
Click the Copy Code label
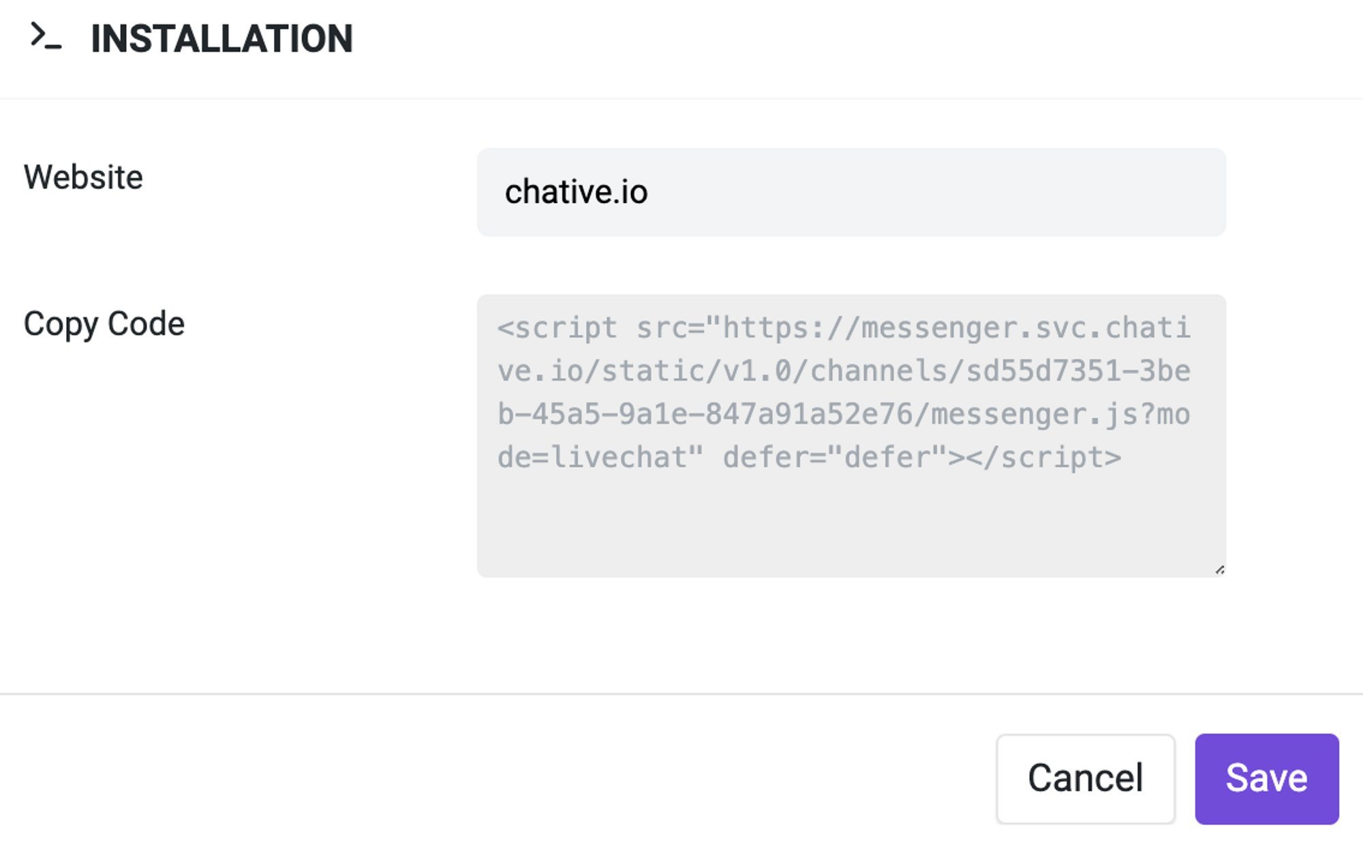104,324
